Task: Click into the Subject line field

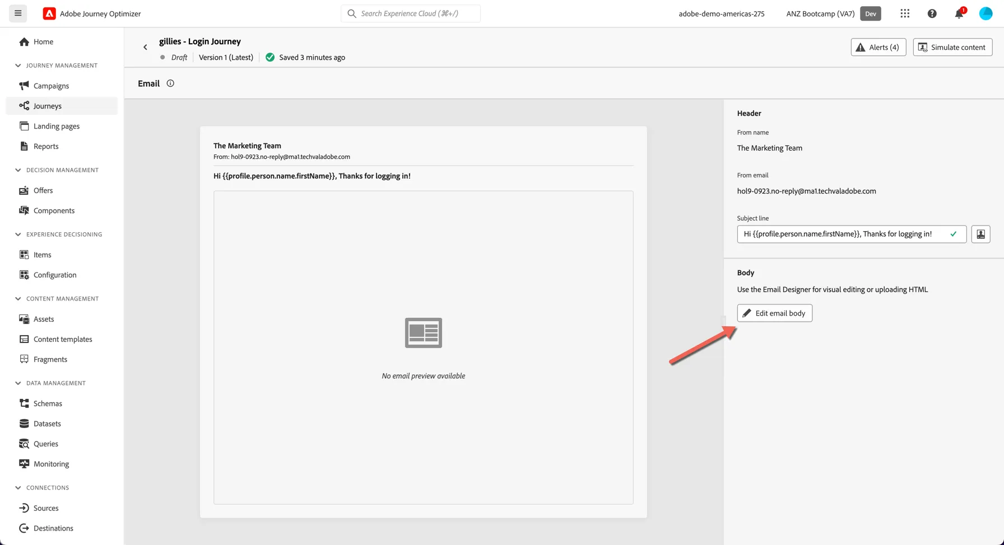Action: click(x=852, y=234)
